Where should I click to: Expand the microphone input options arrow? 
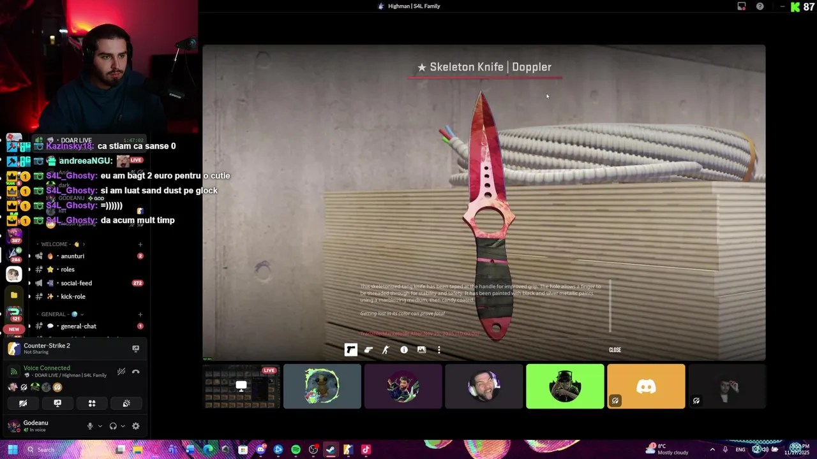click(100, 426)
